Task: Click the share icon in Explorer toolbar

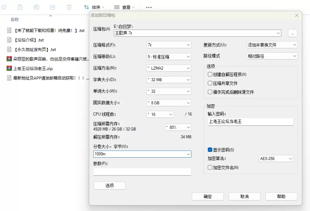Action: tap(53, 7)
